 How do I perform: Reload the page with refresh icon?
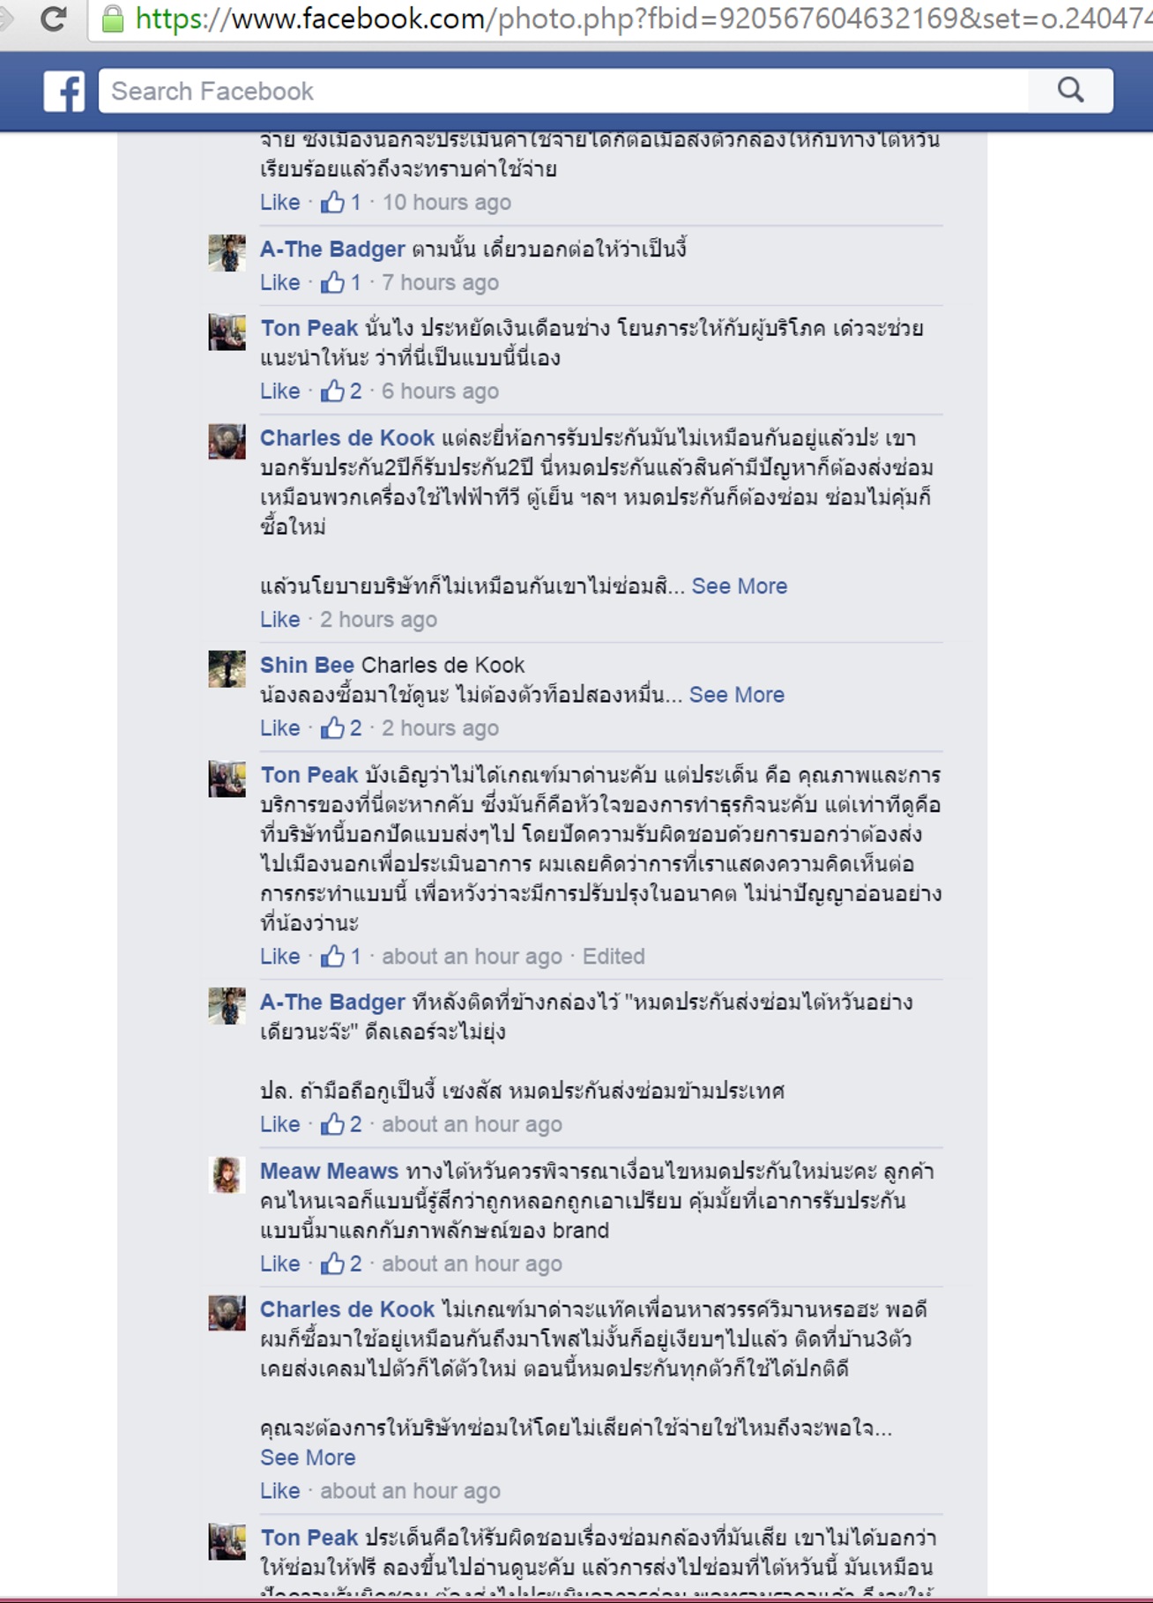click(x=54, y=19)
